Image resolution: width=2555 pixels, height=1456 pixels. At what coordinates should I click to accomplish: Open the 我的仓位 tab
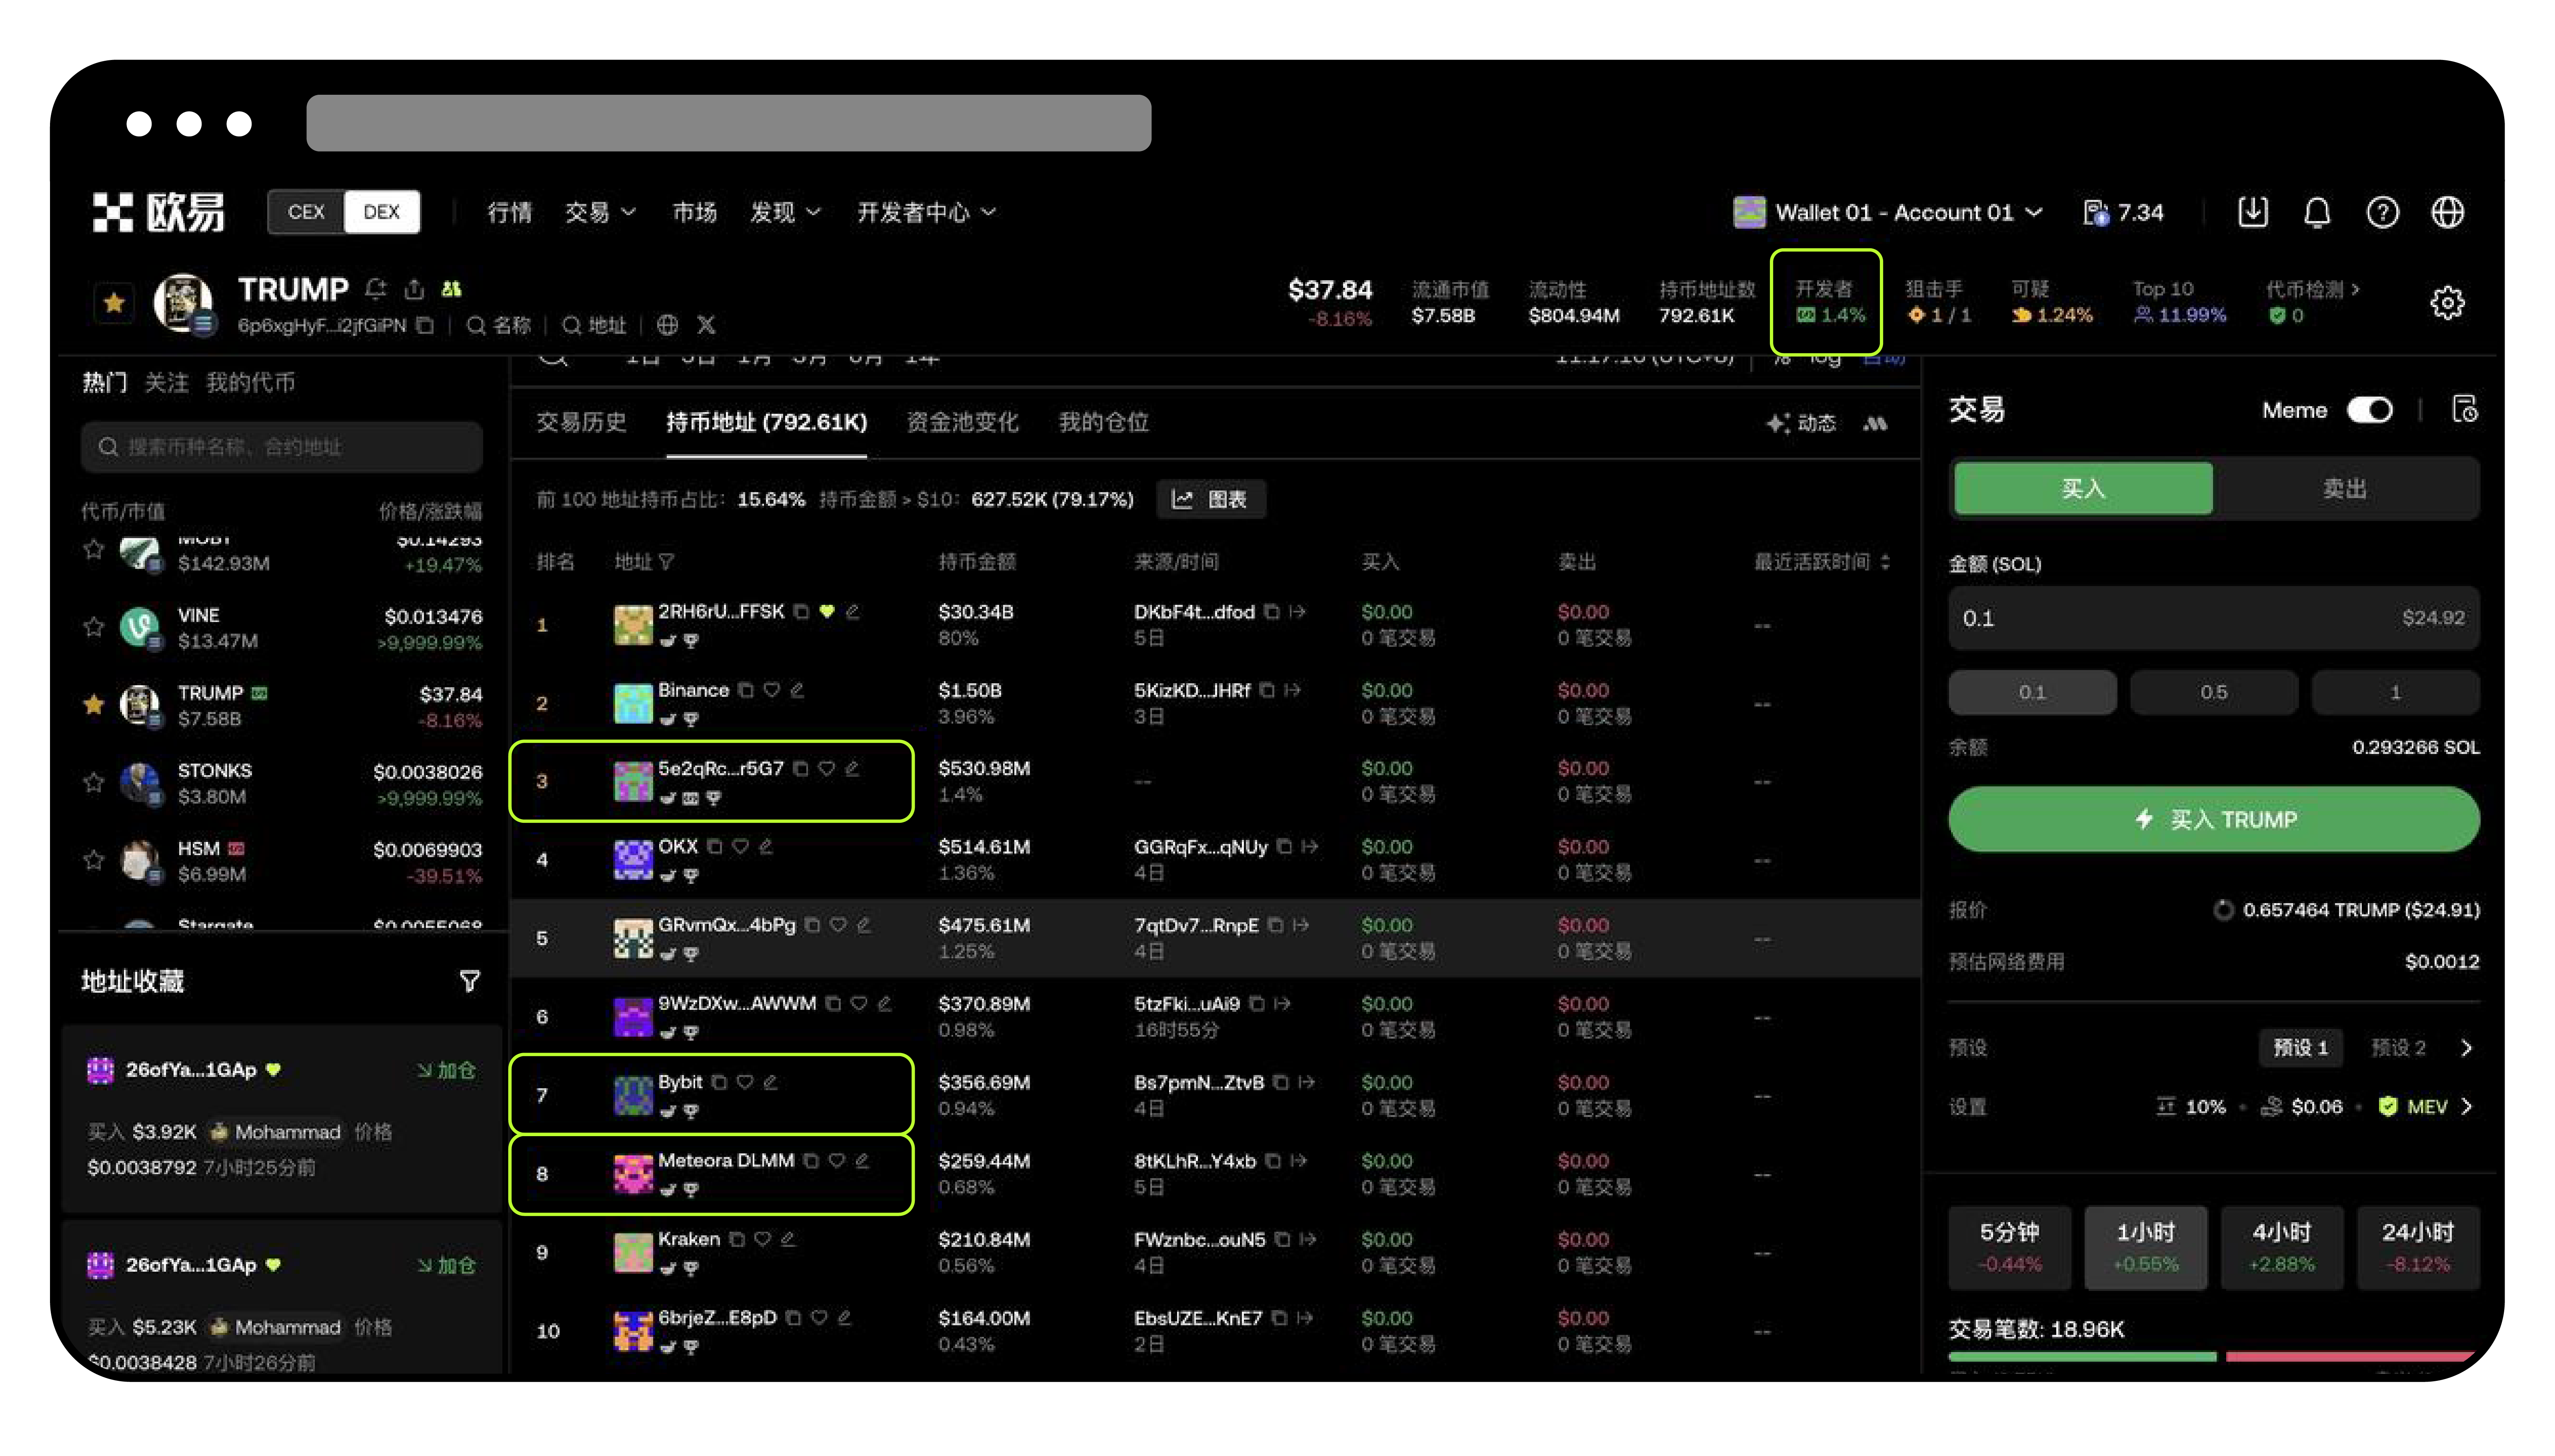pyautogui.click(x=1104, y=422)
